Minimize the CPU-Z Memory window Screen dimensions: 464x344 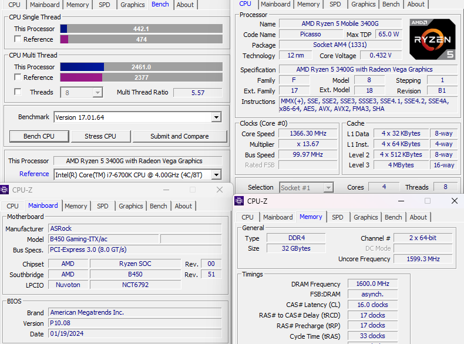401,201
